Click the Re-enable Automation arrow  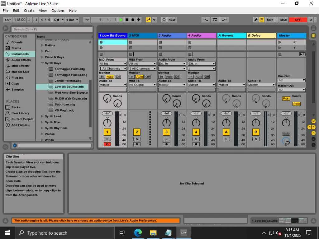(x=155, y=20)
